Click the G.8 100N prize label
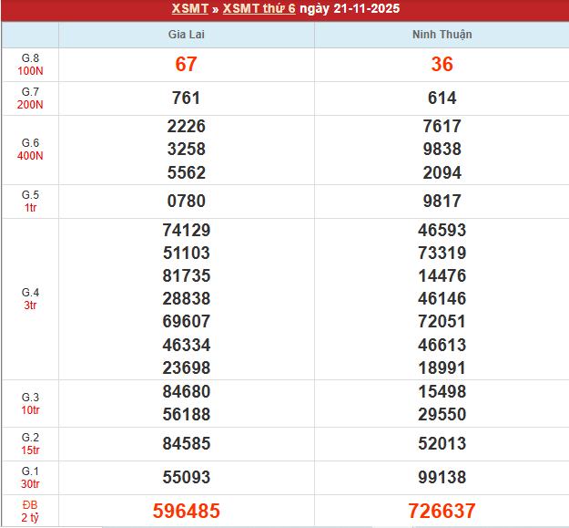The image size is (569, 528). pos(30,65)
